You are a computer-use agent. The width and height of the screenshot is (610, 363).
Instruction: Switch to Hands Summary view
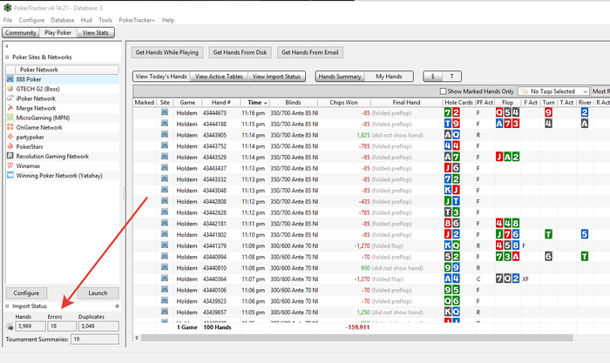(x=340, y=77)
